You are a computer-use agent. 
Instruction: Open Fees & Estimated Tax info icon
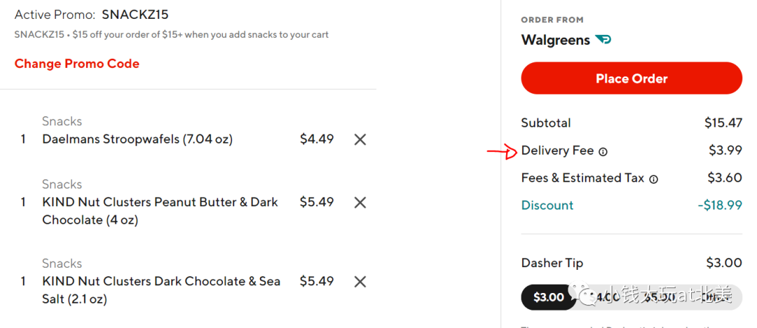point(653,179)
